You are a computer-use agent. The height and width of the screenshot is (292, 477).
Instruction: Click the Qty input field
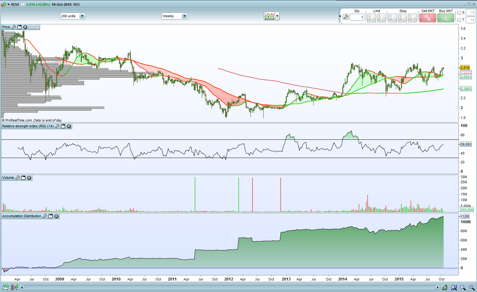pyautogui.click(x=357, y=17)
